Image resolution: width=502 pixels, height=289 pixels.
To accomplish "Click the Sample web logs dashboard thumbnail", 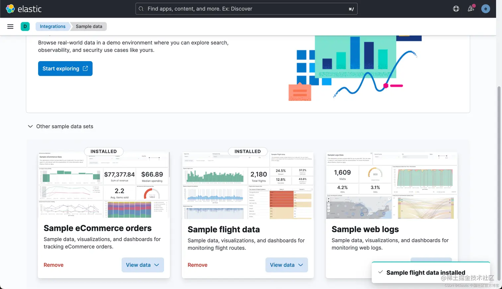I will (392, 185).
